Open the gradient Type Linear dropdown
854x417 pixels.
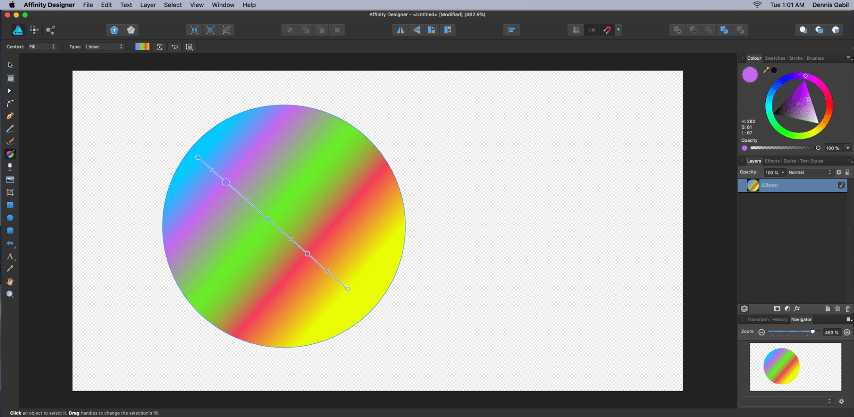tap(104, 47)
